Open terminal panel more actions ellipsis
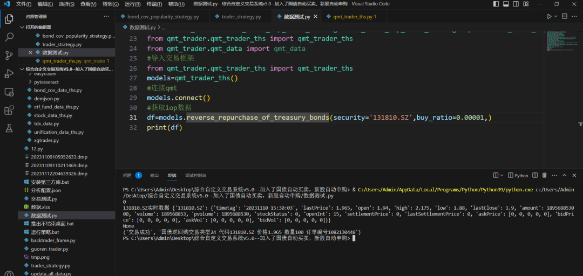583x276 pixels. (554, 175)
